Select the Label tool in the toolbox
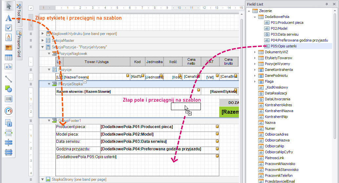The height and width of the screenshot is (183, 339). [x=9, y=18]
